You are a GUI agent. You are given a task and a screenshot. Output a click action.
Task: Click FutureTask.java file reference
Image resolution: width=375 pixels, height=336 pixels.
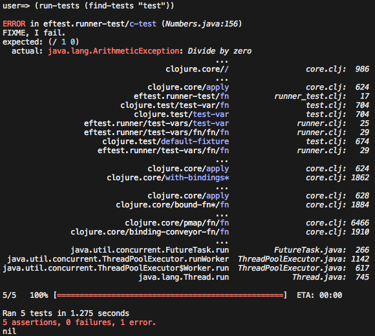click(x=310, y=251)
